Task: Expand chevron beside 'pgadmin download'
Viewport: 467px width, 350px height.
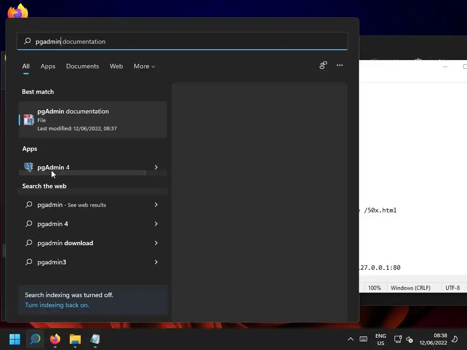Action: [156, 243]
